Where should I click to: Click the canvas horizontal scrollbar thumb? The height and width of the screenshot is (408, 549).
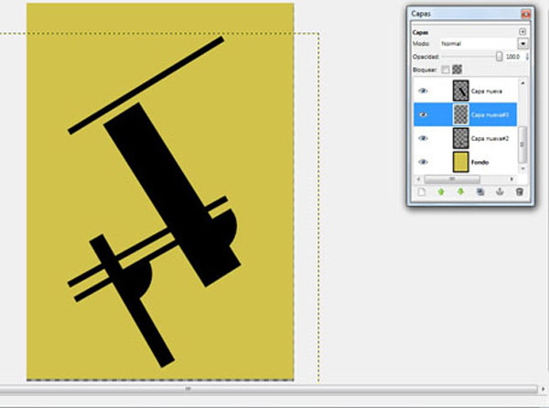[268, 389]
